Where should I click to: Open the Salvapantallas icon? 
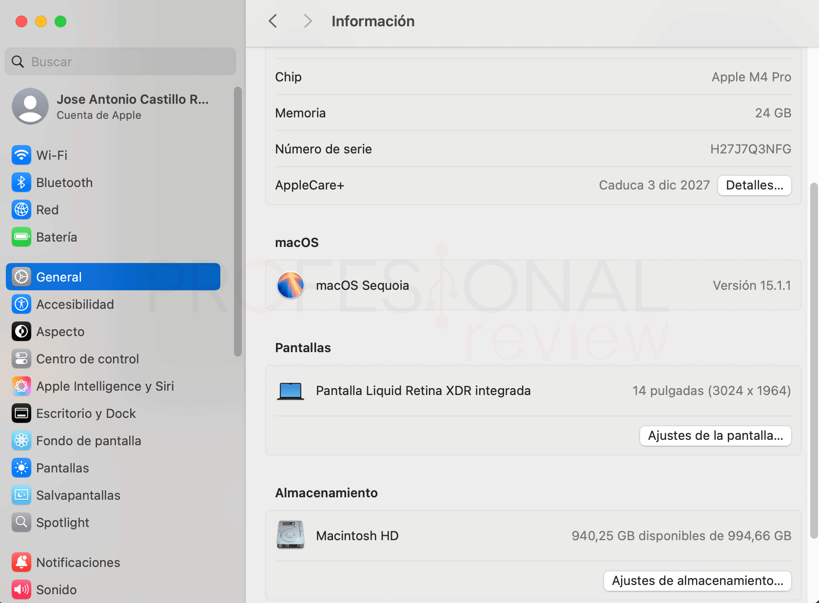tap(21, 495)
